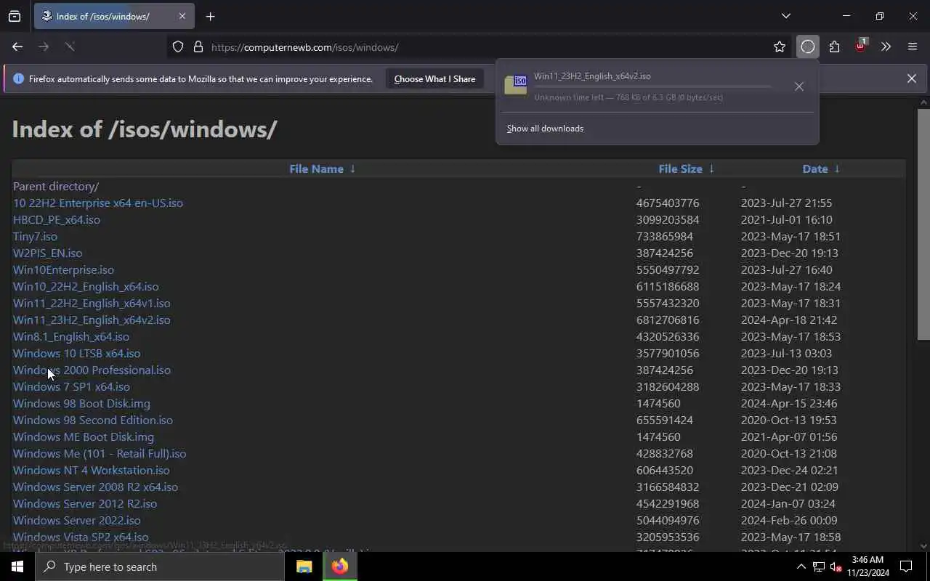Open Windows Server 2012 R2.iso
Screen dimensions: 930x581
[x=85, y=504]
